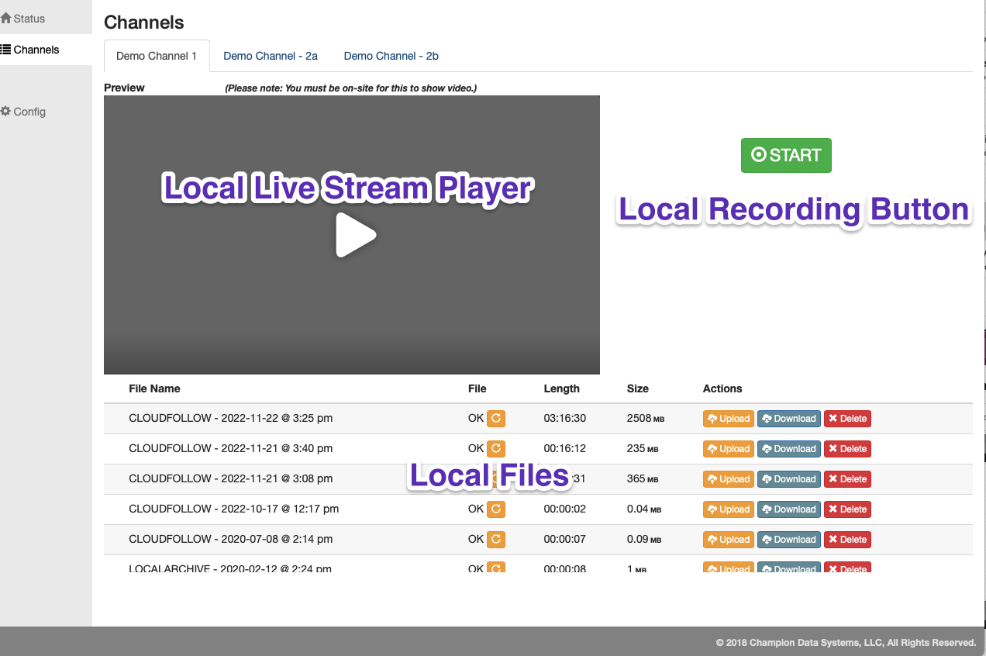This screenshot has height=656, width=986.
Task: Upload the CLOUDFOLLOW 2020-07-08 @ 2:14 pm file
Action: tap(728, 539)
